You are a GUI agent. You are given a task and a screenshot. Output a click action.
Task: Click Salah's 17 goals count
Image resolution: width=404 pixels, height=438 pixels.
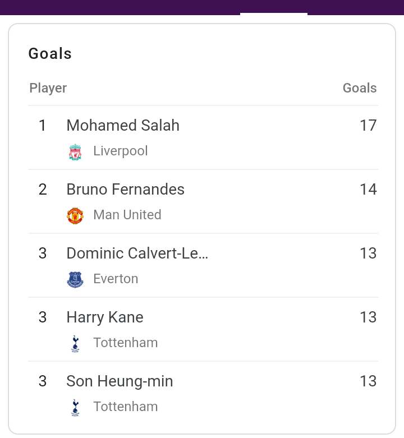point(368,125)
